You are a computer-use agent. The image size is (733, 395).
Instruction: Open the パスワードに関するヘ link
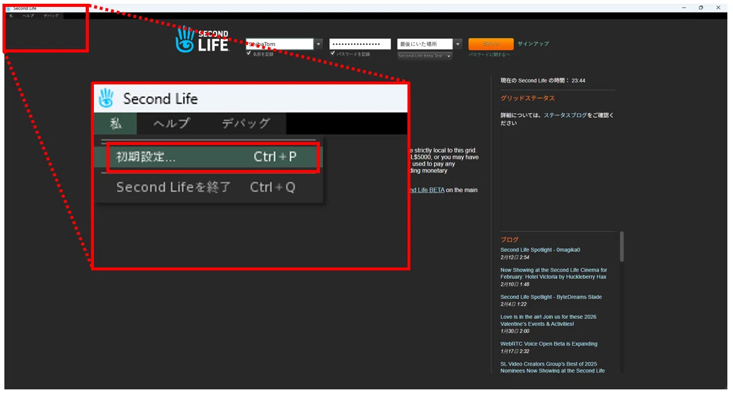click(x=489, y=54)
